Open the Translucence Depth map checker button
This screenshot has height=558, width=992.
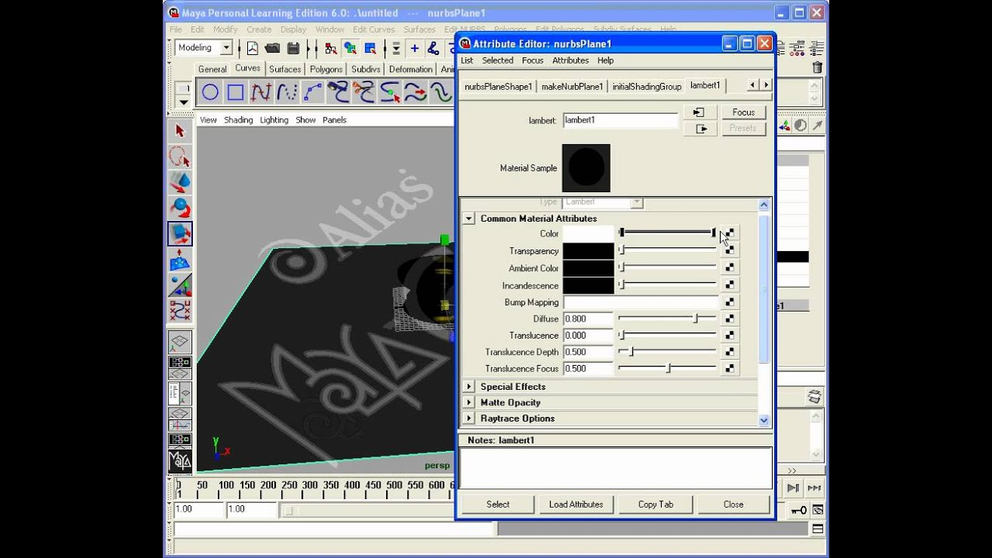pyautogui.click(x=729, y=352)
